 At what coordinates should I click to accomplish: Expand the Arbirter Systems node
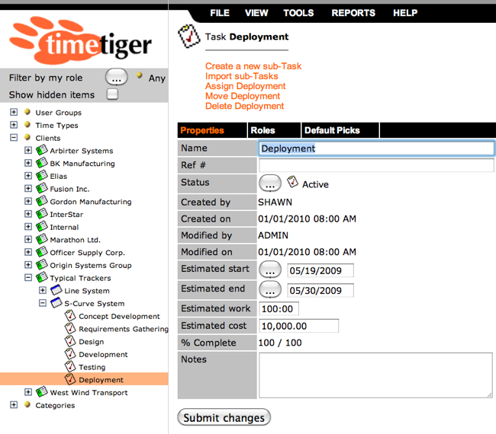[28, 150]
